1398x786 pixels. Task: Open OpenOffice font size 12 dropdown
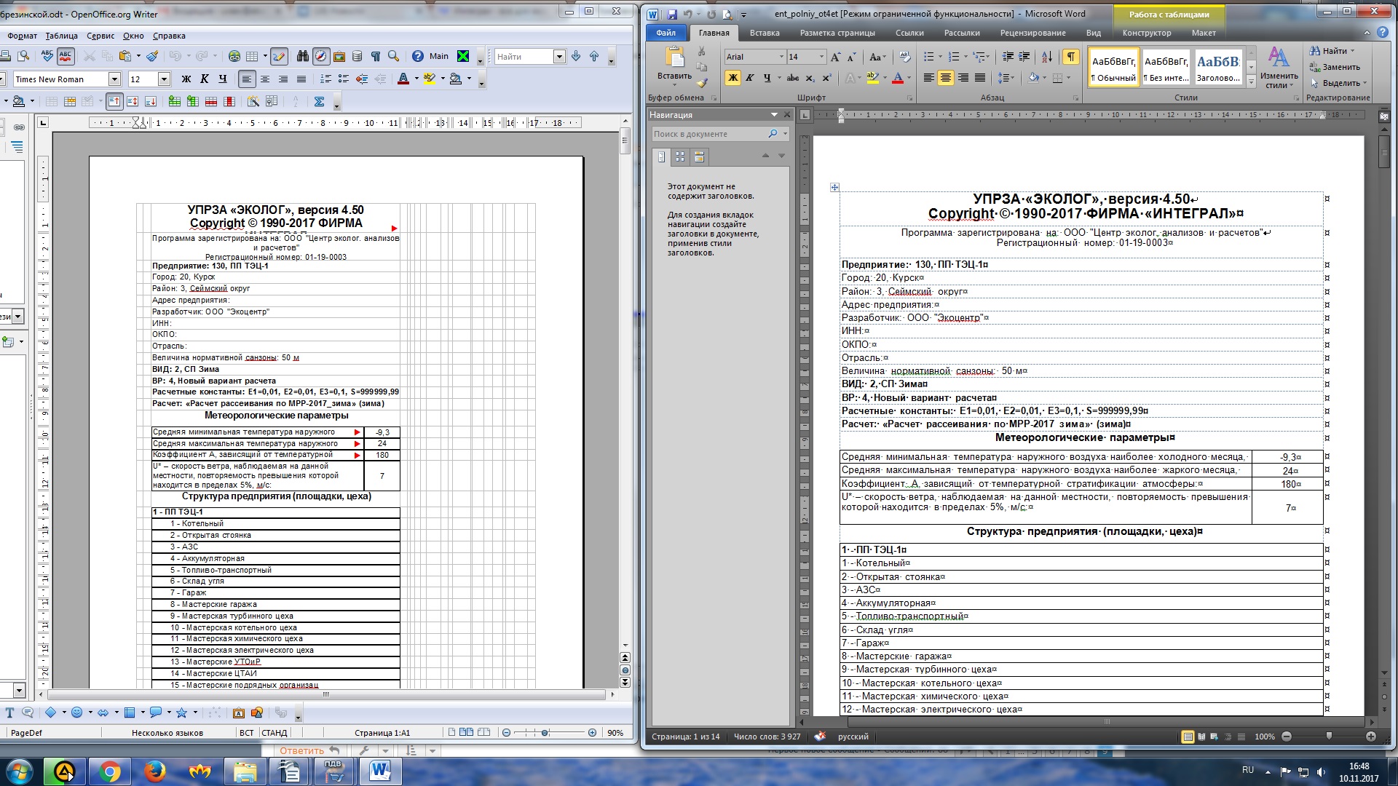click(164, 79)
